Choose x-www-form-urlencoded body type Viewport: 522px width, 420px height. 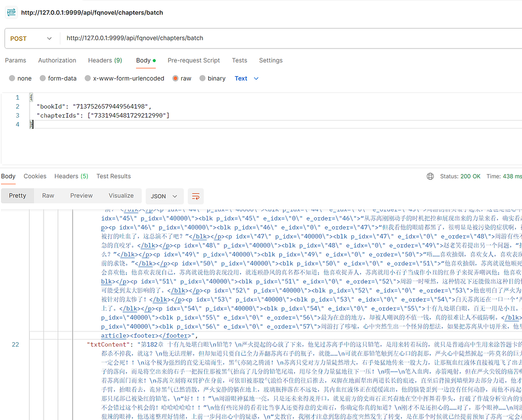(x=88, y=78)
